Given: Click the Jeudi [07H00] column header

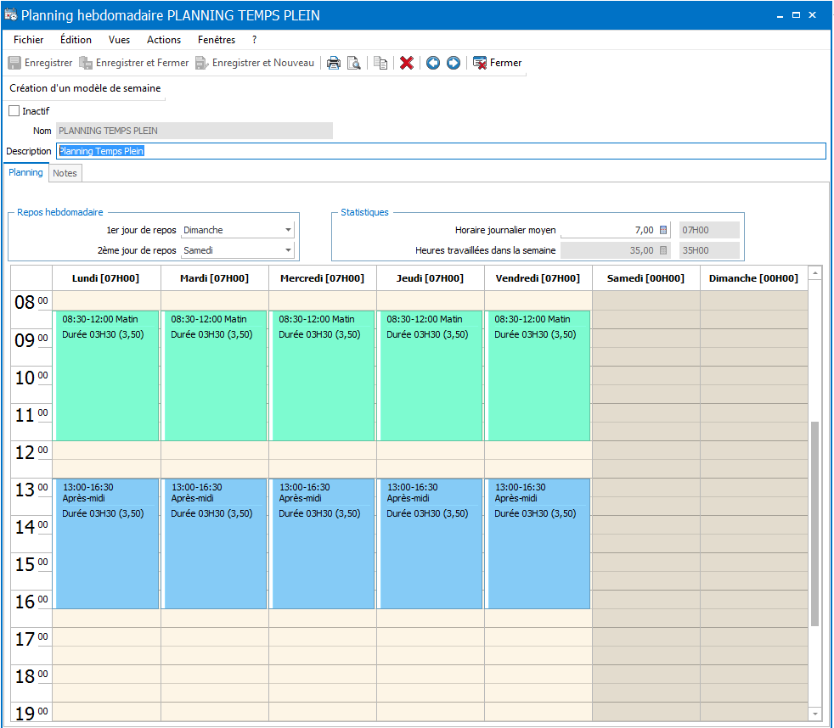Looking at the screenshot, I should coord(431,278).
